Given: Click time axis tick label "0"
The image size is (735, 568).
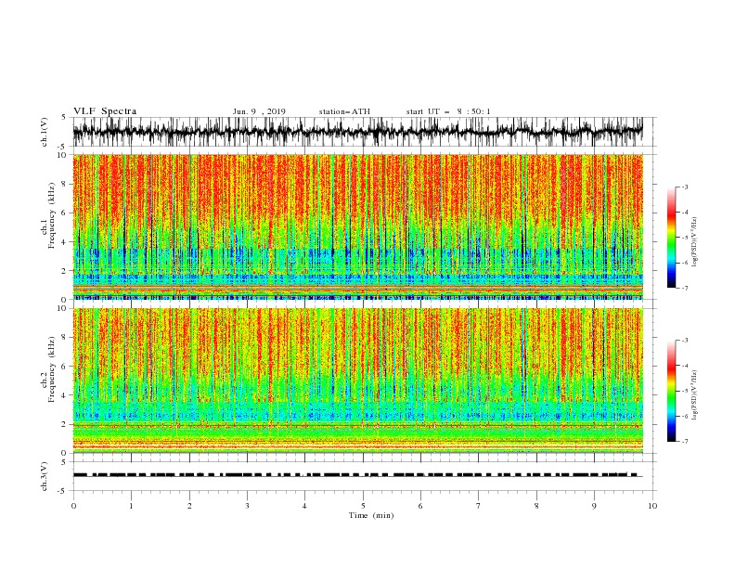Looking at the screenshot, I should click(73, 506).
